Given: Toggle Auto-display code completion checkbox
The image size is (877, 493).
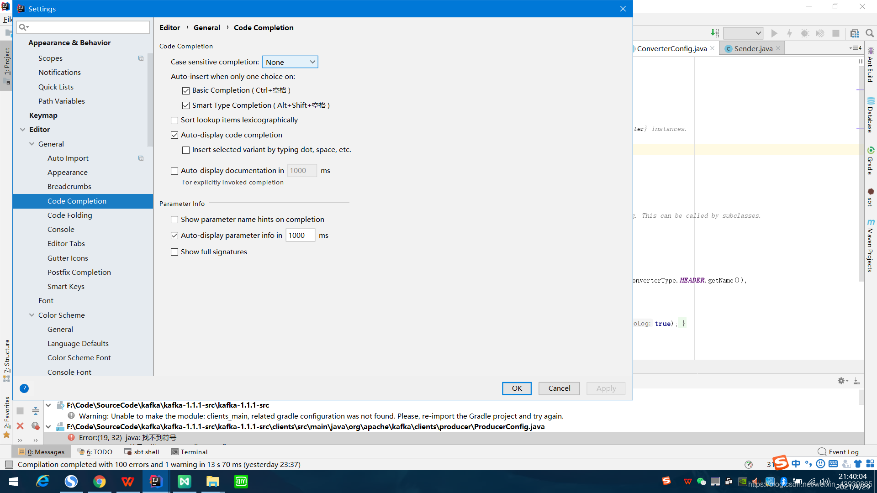Looking at the screenshot, I should [174, 135].
